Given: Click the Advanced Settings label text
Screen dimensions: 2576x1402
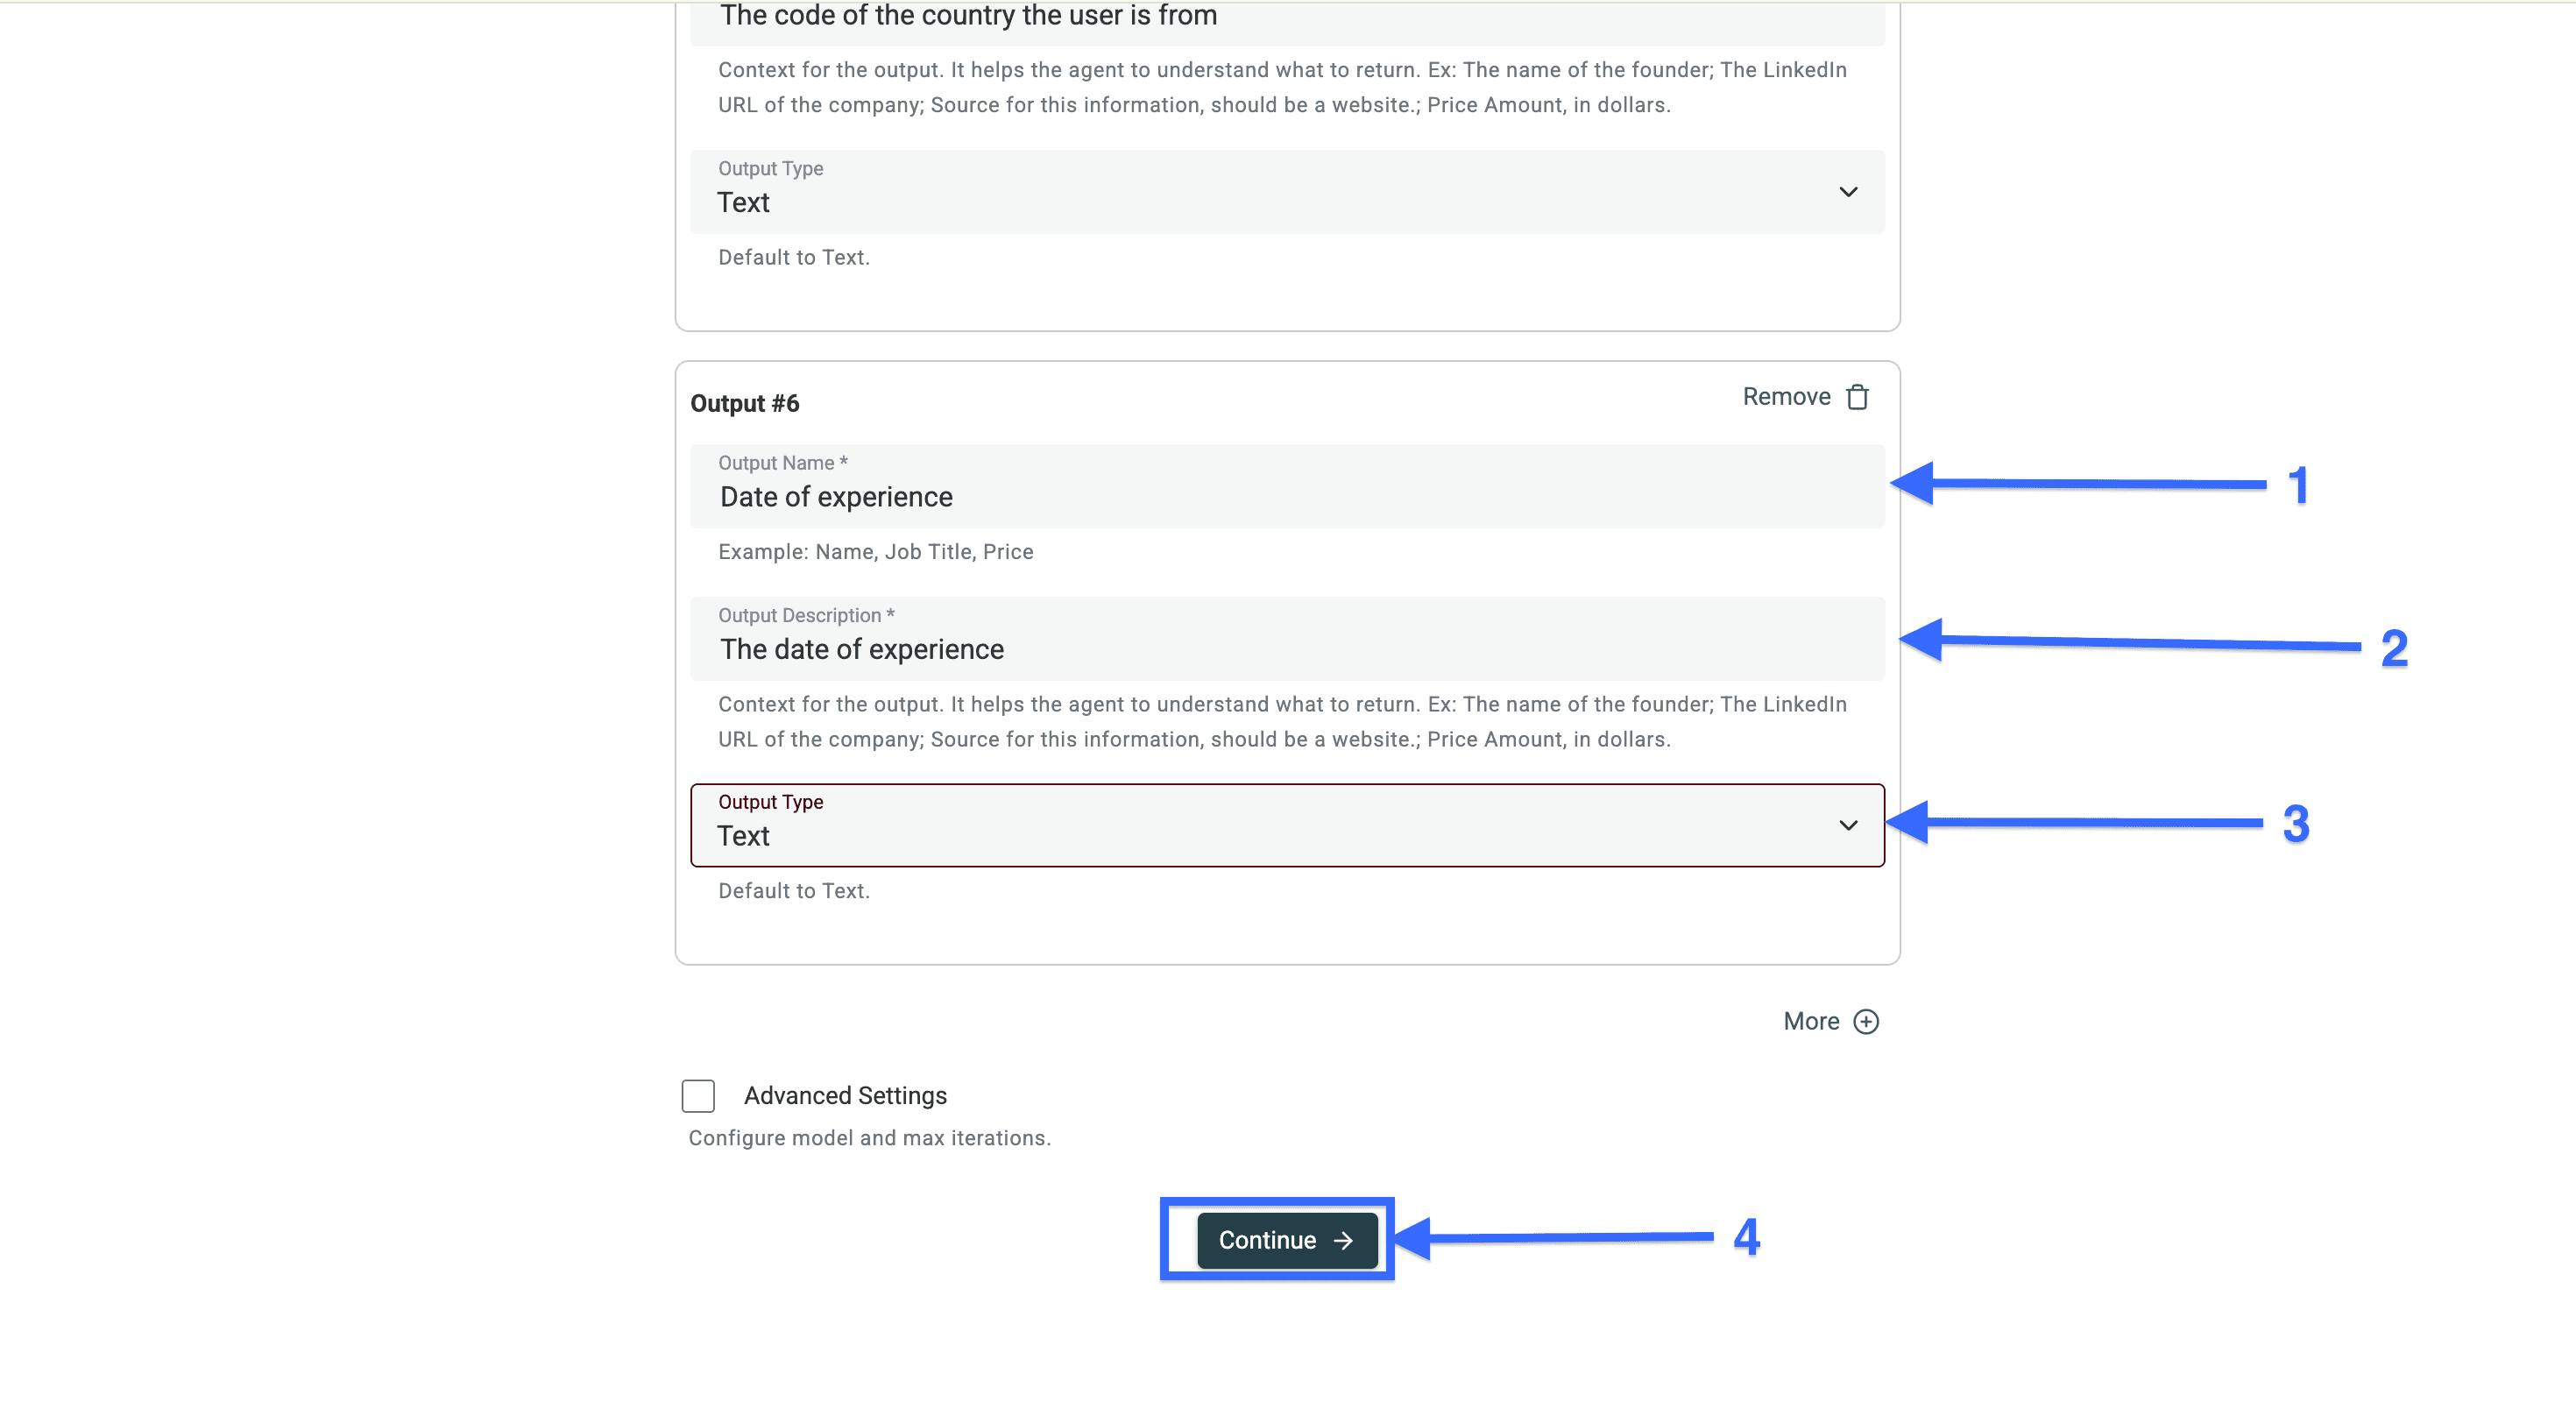Looking at the screenshot, I should (x=845, y=1095).
